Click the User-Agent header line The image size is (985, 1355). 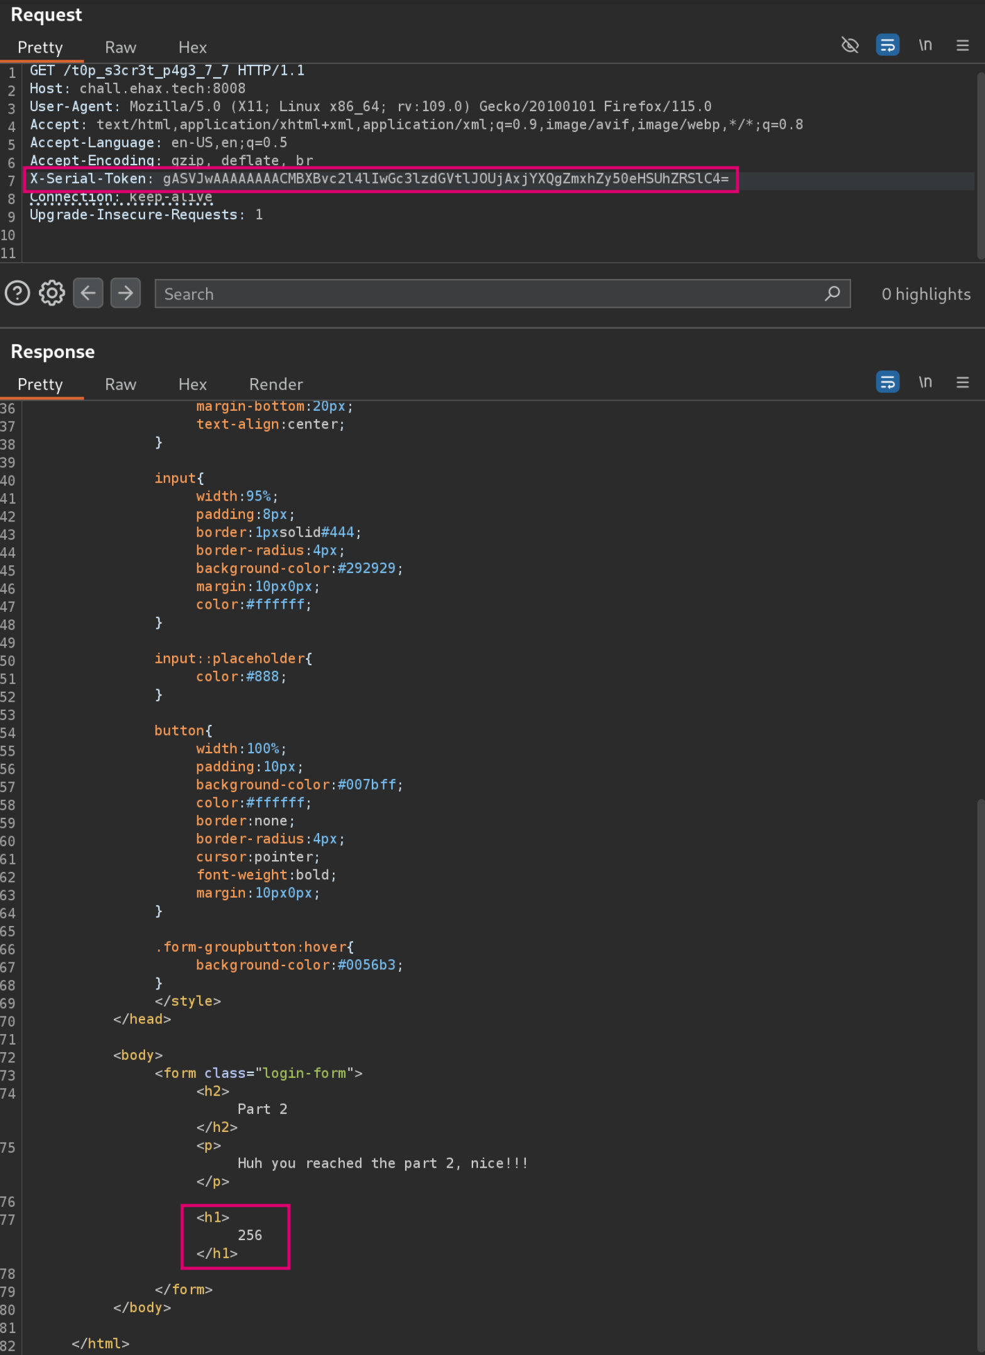(x=371, y=107)
